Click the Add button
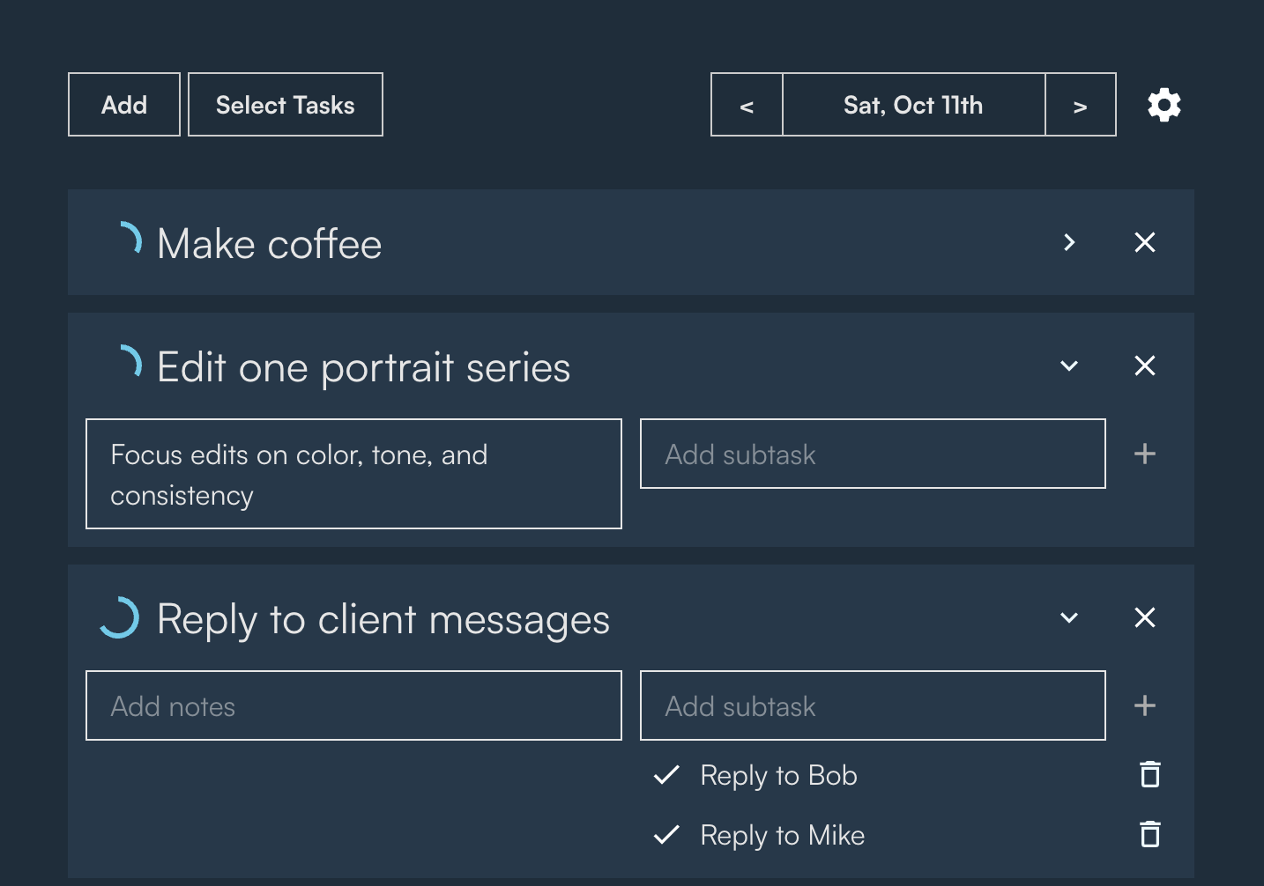The height and width of the screenshot is (886, 1264). click(124, 105)
